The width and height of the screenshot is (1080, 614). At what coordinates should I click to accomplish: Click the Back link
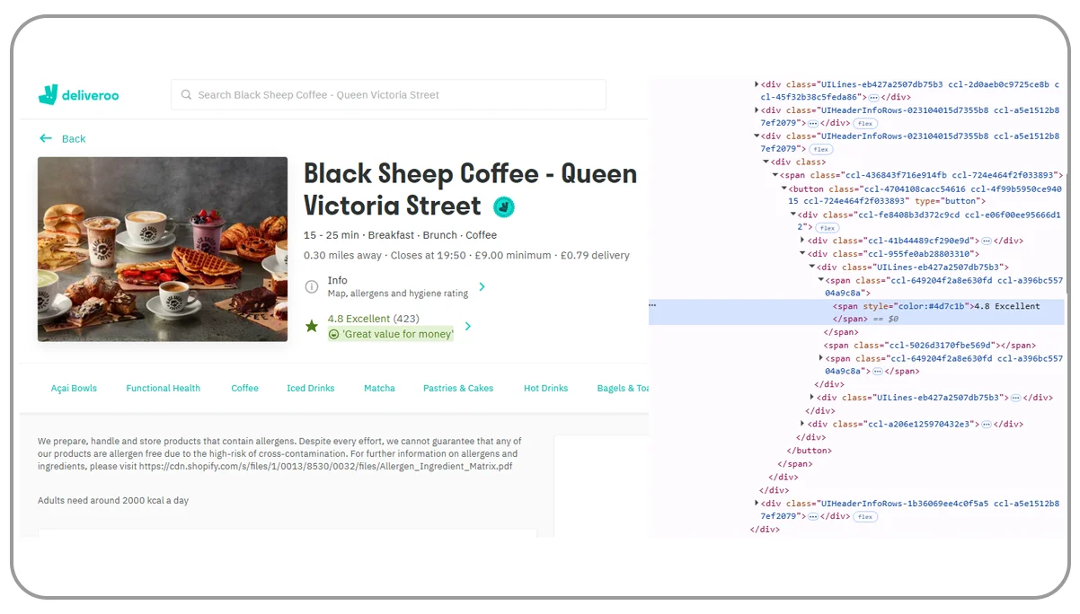coord(75,139)
